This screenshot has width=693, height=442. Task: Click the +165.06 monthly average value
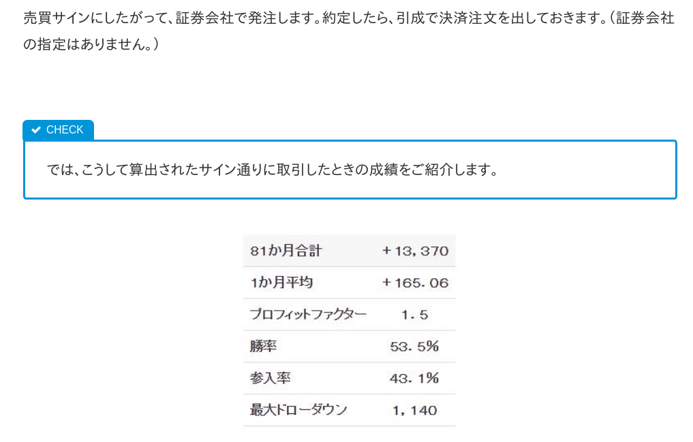coord(415,283)
